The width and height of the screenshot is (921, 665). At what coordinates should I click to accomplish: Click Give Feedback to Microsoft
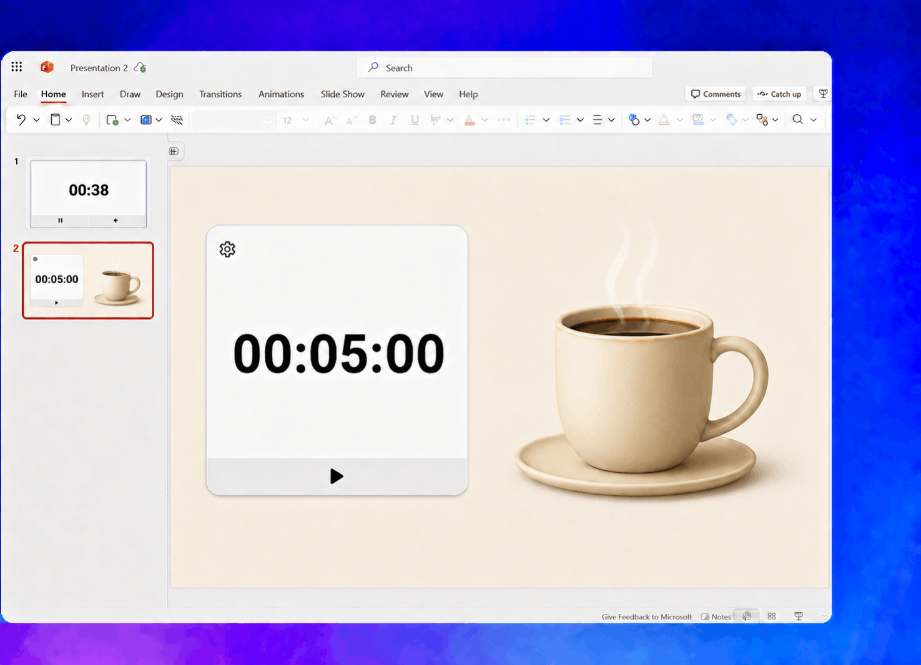click(x=646, y=616)
